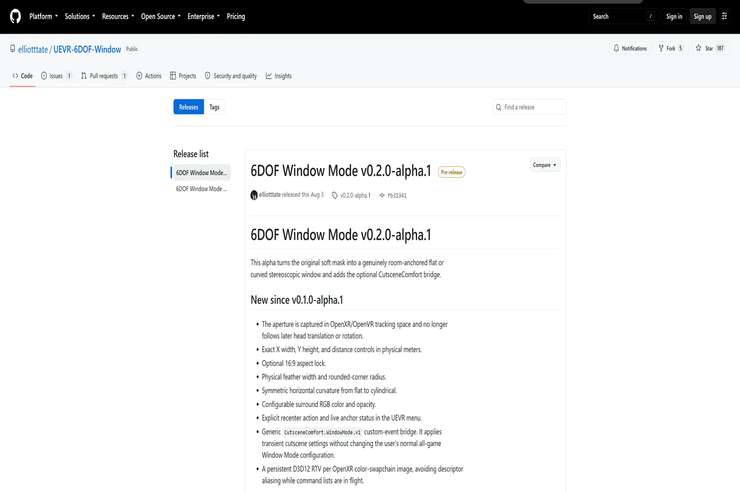Open the Security and quality tab
This screenshot has width=740, height=493.
click(231, 76)
